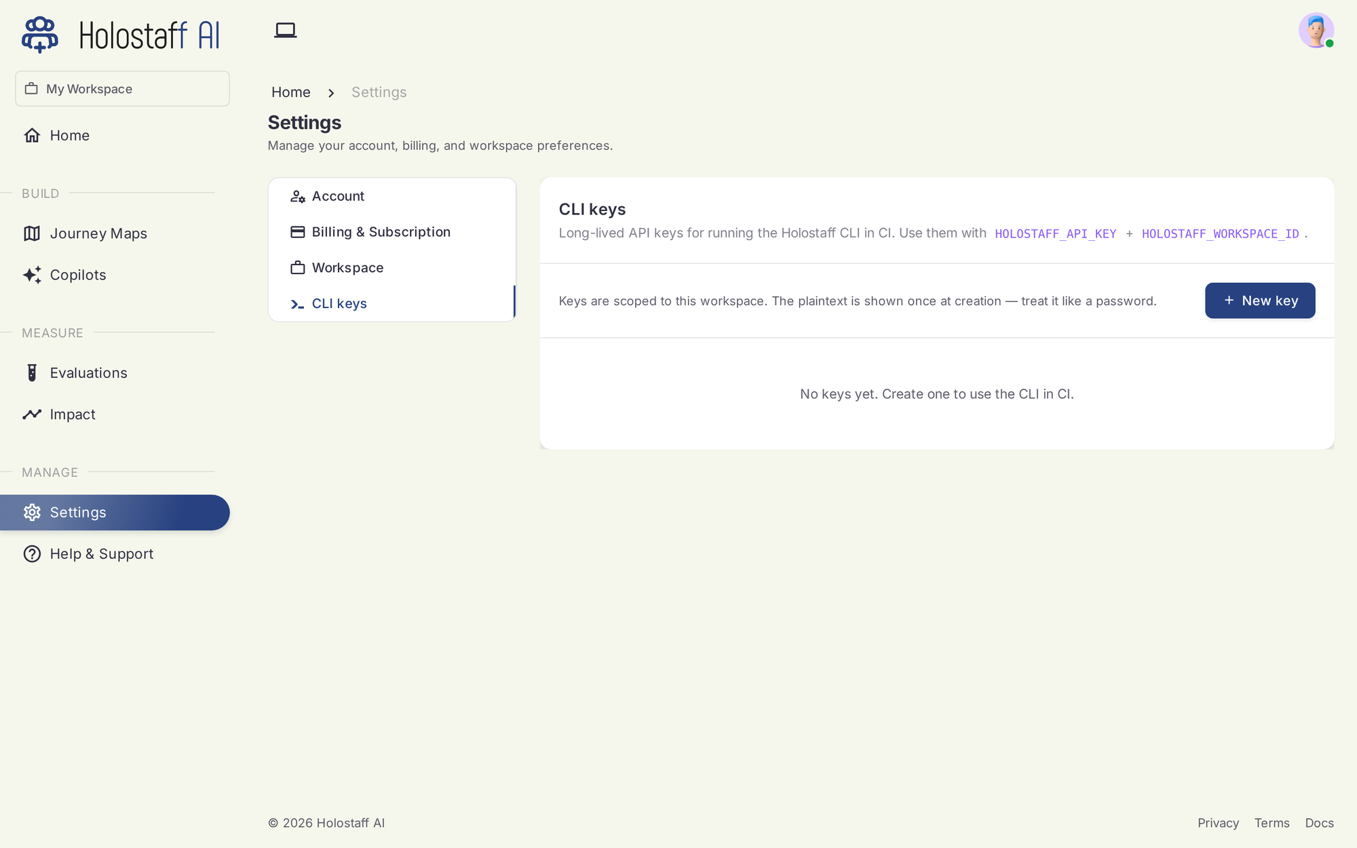Image resolution: width=1357 pixels, height=848 pixels.
Task: Create a new key with New key button
Action: [1260, 301]
